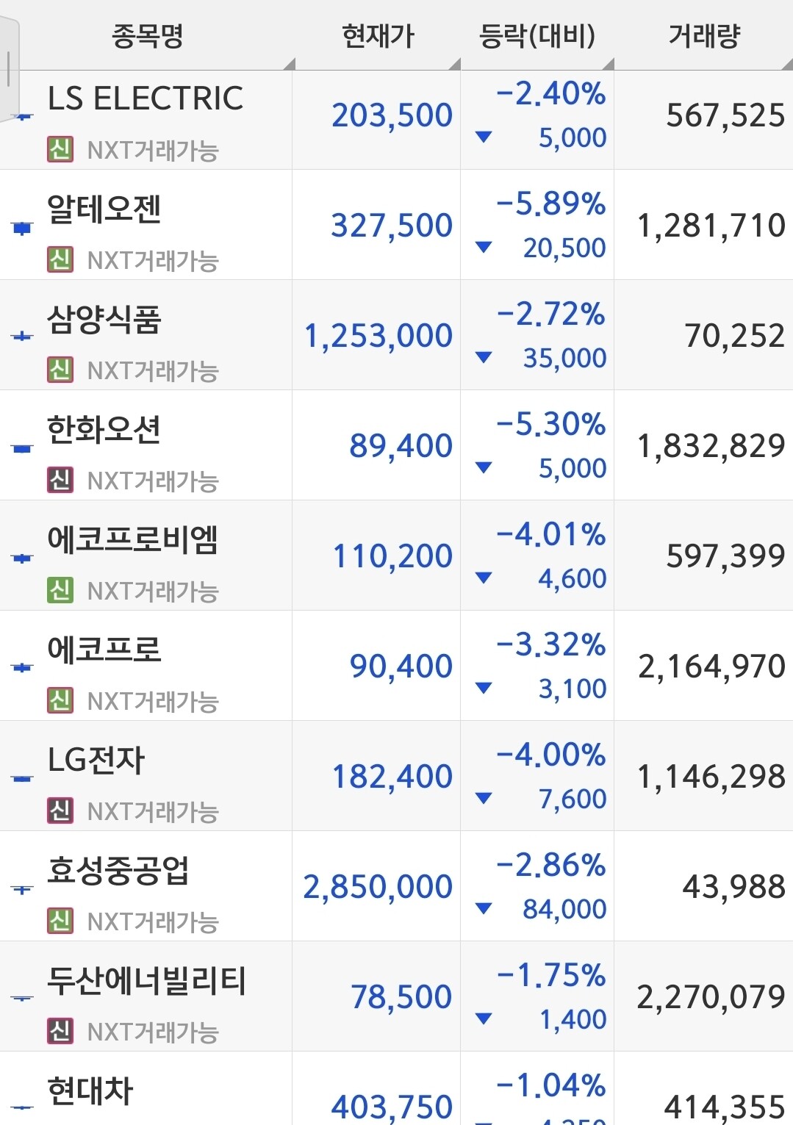The image size is (793, 1125).
Task: Select 알테오젠 current price 327,500
Action: tap(392, 226)
